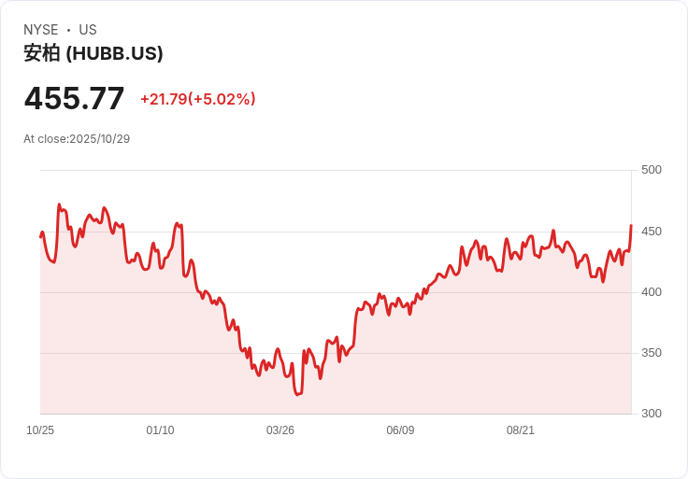This screenshot has height=479, width=688.
Task: Select the 06/09 date axis label
Action: (x=400, y=430)
